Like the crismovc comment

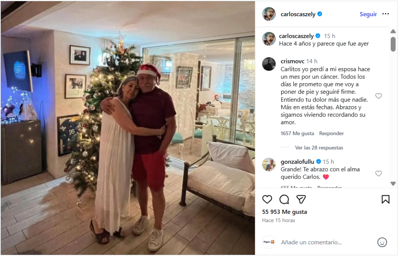(378, 96)
